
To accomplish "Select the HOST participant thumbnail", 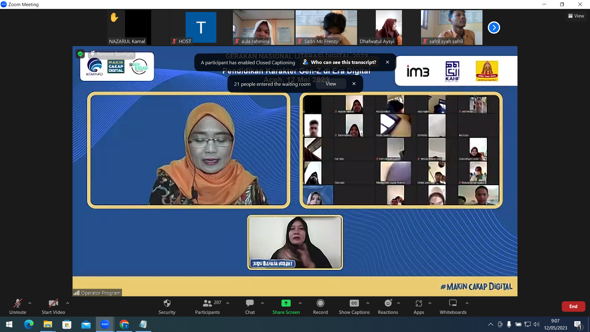I will [201, 28].
